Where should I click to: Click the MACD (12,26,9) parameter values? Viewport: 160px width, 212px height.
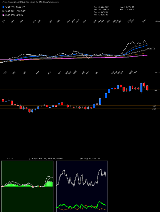click(45, 159)
